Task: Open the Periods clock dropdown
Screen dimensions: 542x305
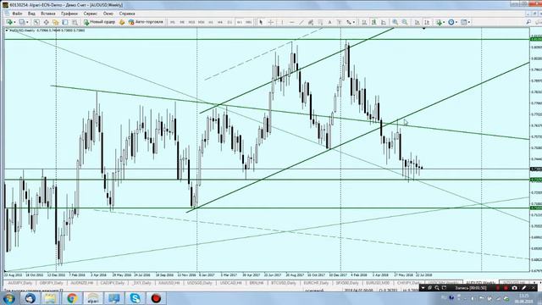Action: (452, 22)
